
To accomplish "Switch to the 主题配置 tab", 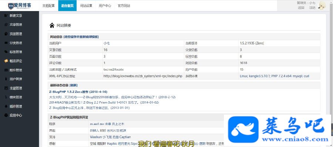I will point(48,6).
